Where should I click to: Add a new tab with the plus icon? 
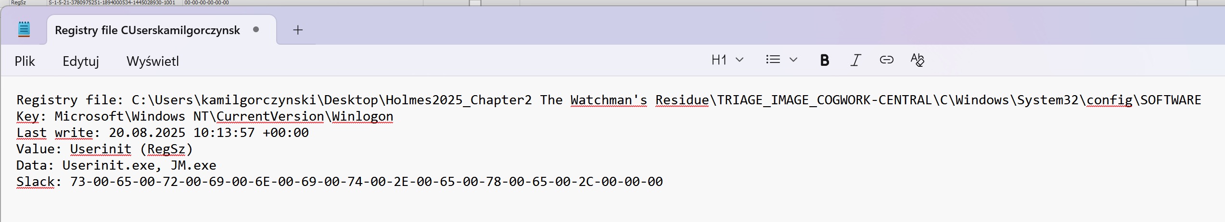tap(298, 30)
